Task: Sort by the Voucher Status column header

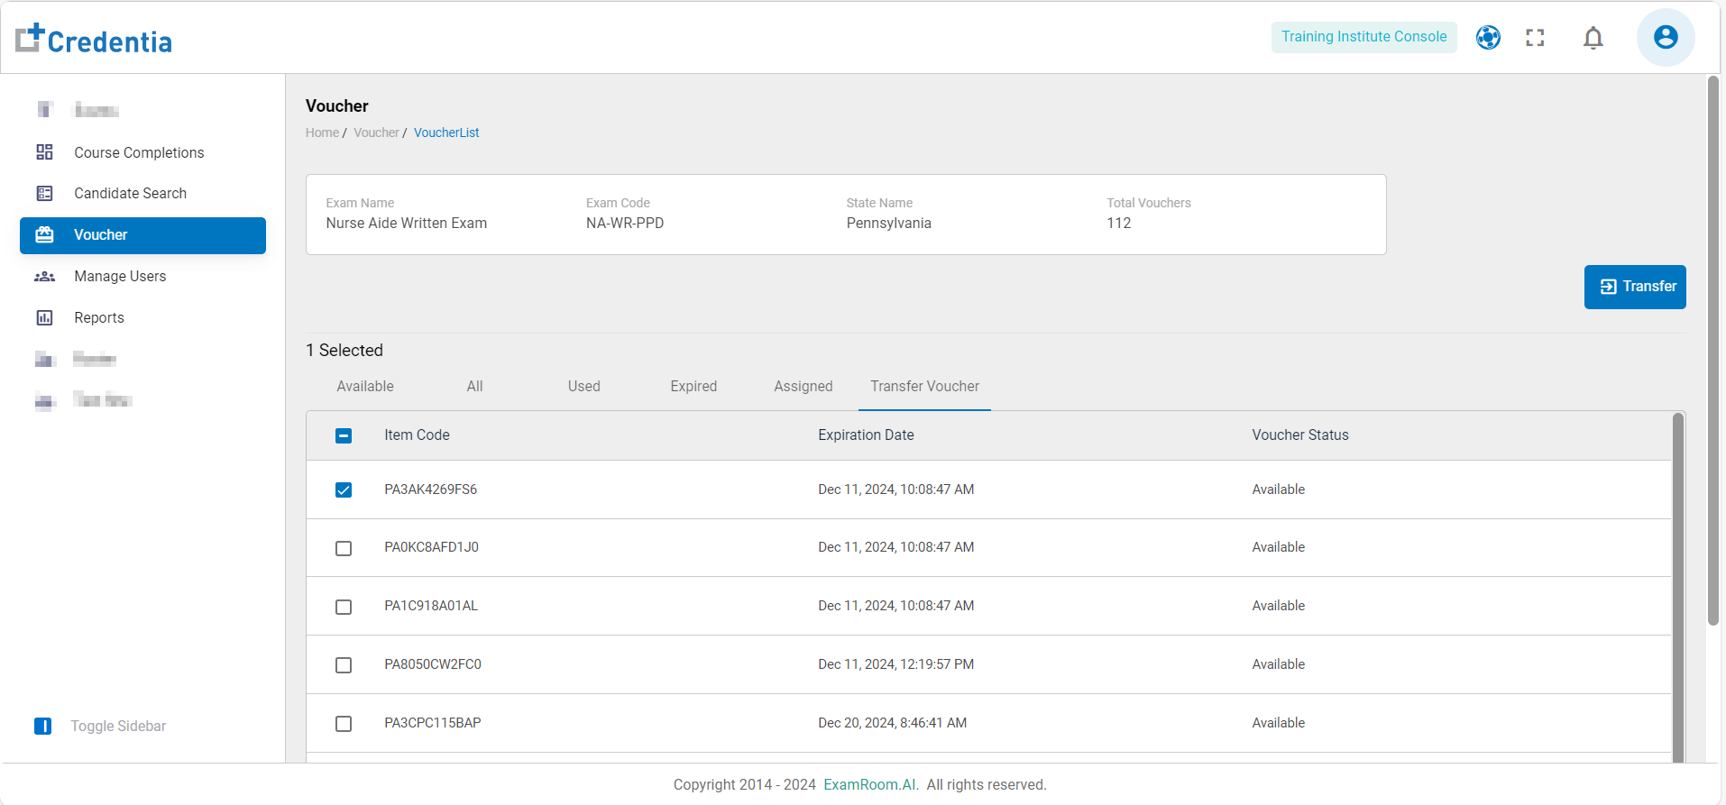Action: pos(1300,435)
